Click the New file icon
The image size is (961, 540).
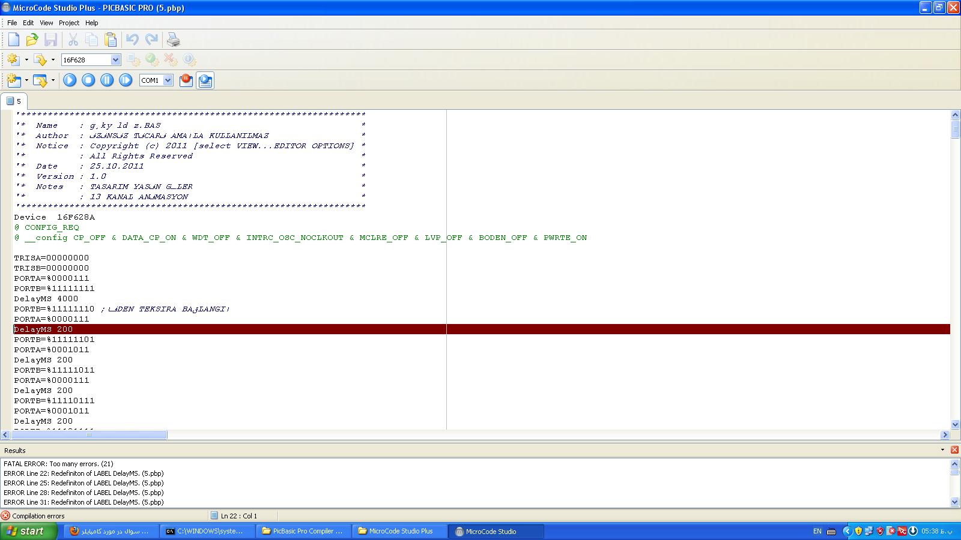tap(13, 40)
